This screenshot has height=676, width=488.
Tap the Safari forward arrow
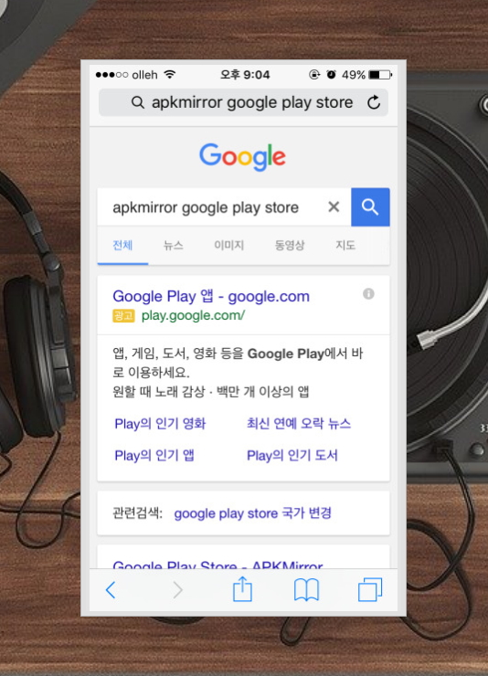coord(177,590)
